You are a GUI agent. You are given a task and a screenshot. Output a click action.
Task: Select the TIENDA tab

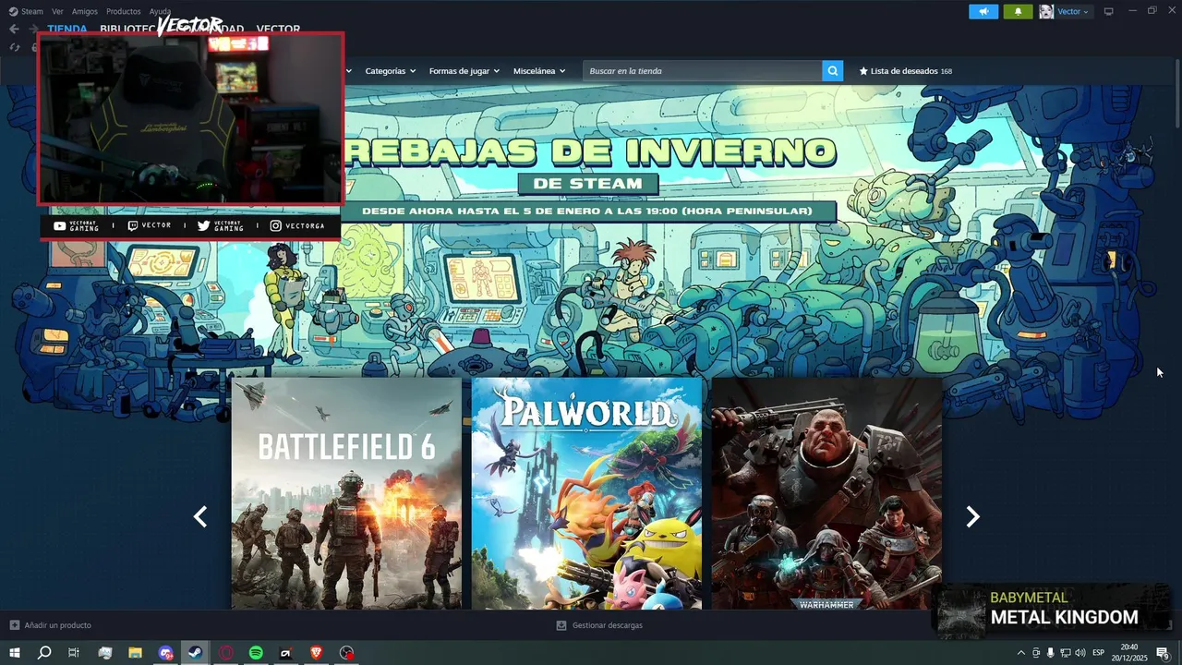click(x=67, y=29)
